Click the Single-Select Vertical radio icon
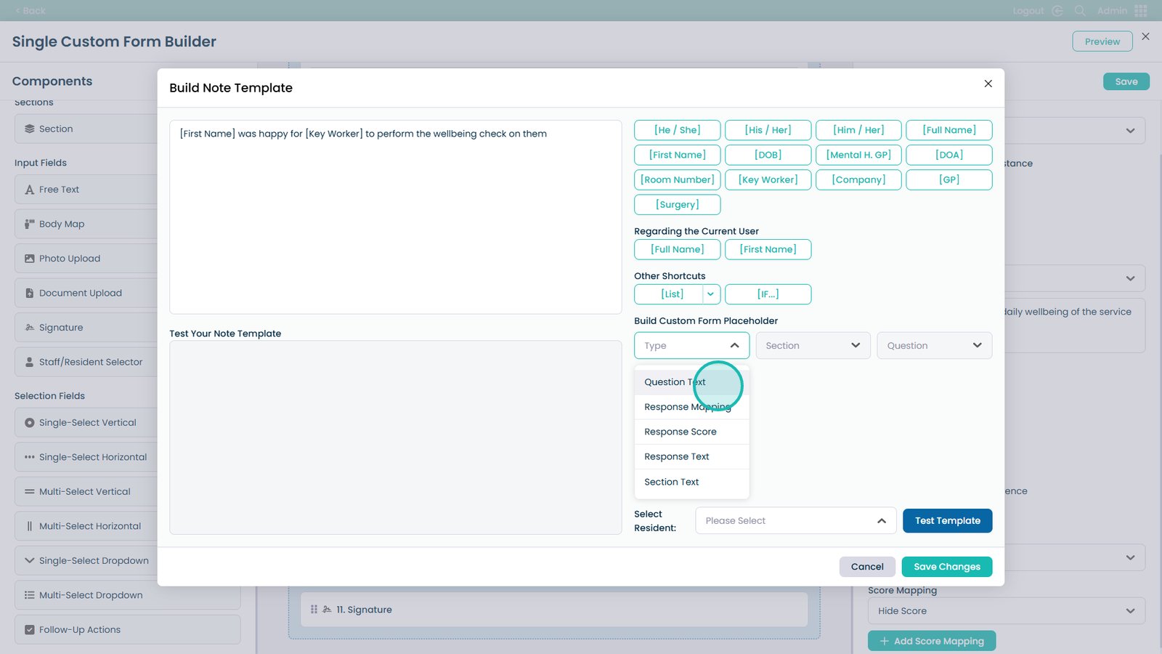The image size is (1162, 654). (x=30, y=423)
